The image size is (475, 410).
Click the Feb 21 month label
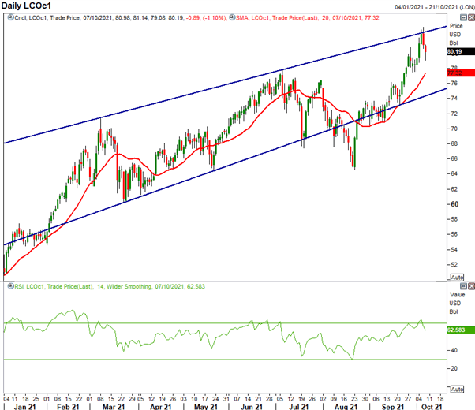coord(68,407)
